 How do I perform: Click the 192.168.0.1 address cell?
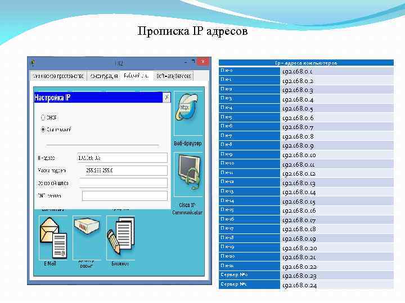click(337, 71)
